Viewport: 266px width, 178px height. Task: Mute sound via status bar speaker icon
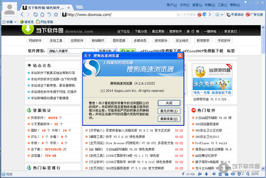coord(214,174)
